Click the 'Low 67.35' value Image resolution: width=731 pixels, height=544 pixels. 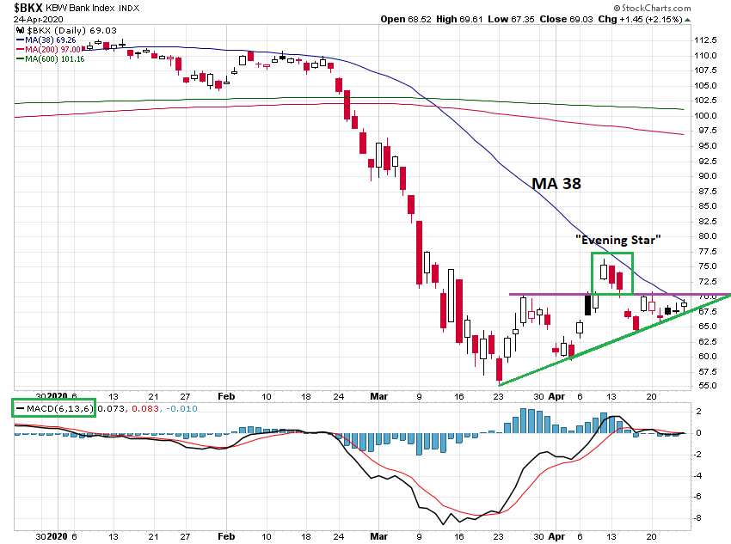[x=511, y=19]
